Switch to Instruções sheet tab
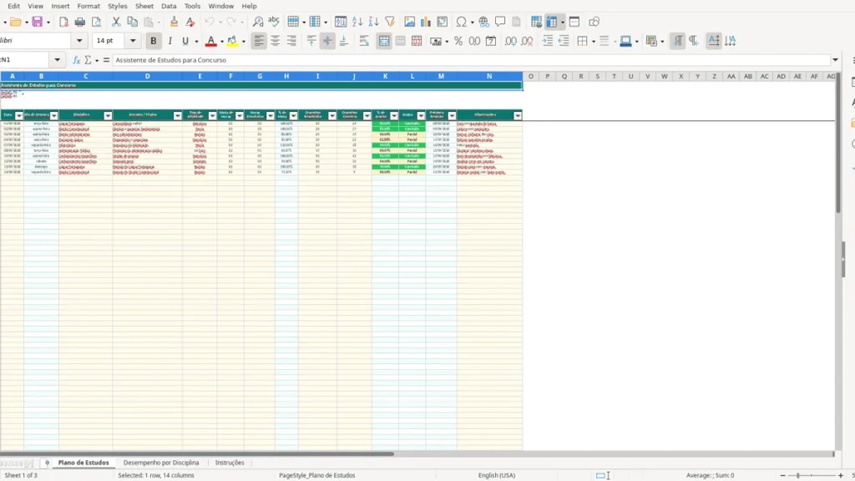Image resolution: width=855 pixels, height=481 pixels. [230, 463]
